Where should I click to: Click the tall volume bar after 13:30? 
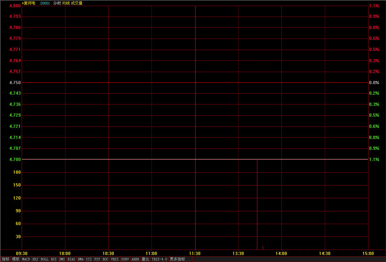click(x=257, y=205)
